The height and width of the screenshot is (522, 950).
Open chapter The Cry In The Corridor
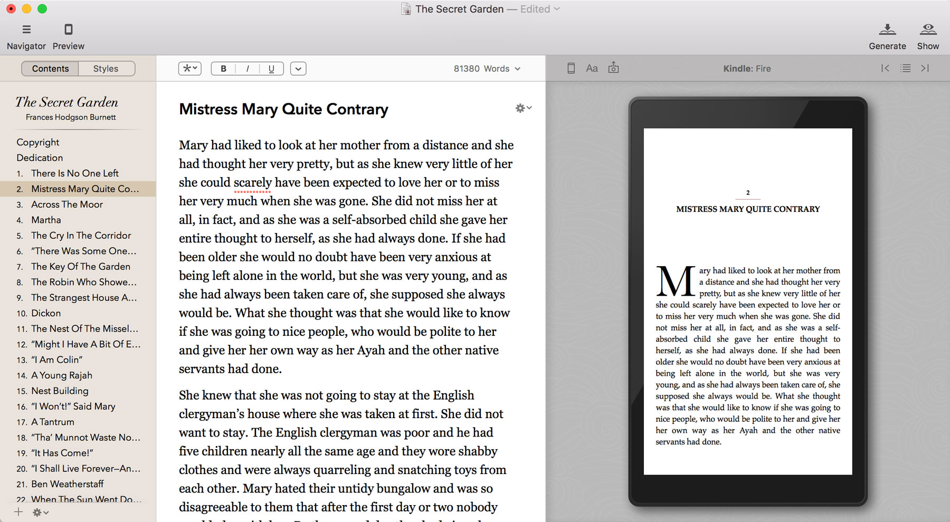81,236
